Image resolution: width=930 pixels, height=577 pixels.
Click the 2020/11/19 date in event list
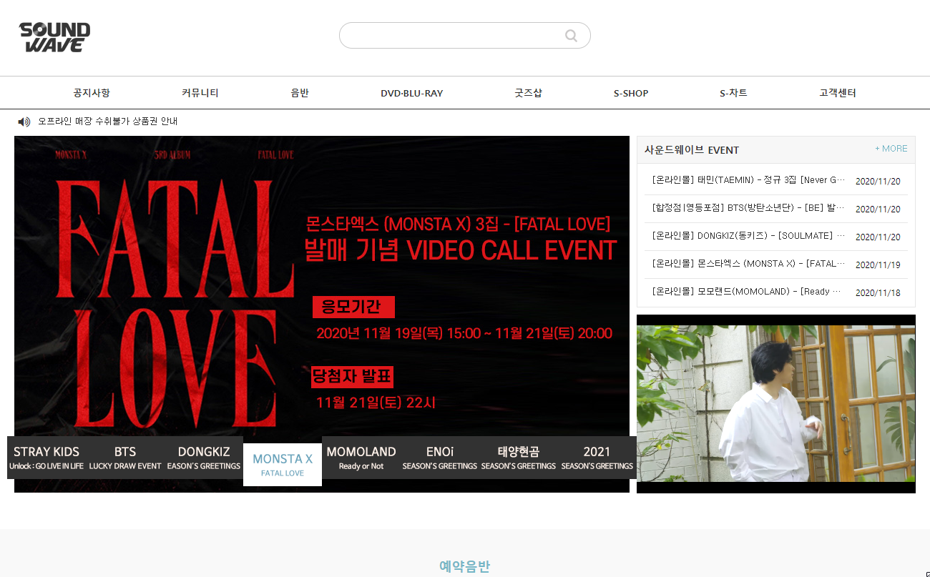tap(878, 265)
